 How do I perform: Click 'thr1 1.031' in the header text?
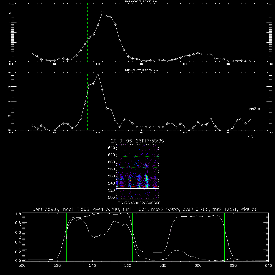pyautogui.click(x=134, y=209)
